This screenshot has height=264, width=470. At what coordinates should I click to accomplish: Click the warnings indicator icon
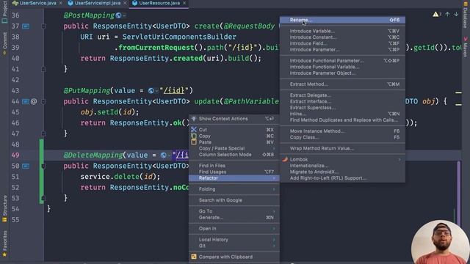(x=437, y=14)
